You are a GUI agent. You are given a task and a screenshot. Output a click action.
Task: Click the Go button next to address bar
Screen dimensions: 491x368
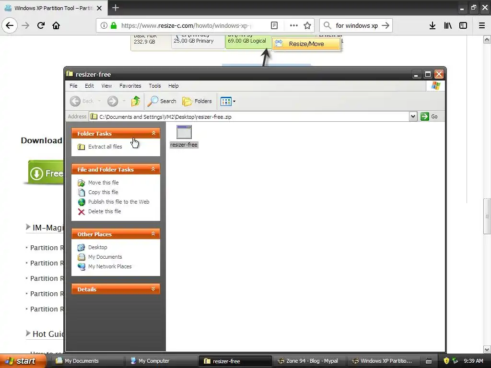[x=429, y=116]
